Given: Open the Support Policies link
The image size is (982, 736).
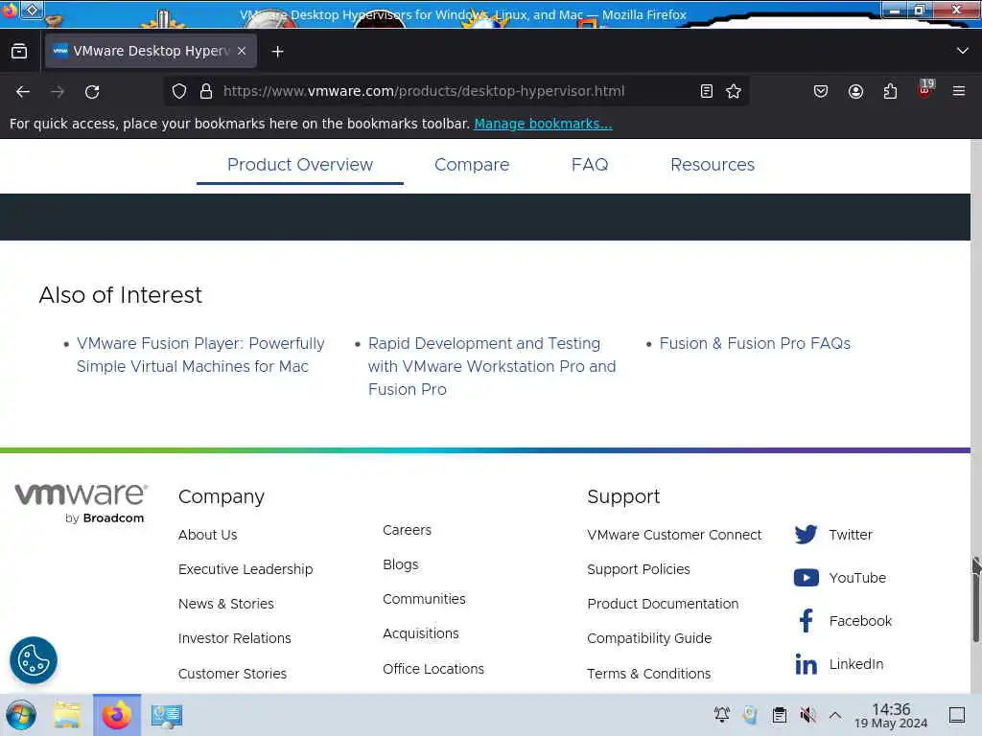Looking at the screenshot, I should [x=638, y=569].
